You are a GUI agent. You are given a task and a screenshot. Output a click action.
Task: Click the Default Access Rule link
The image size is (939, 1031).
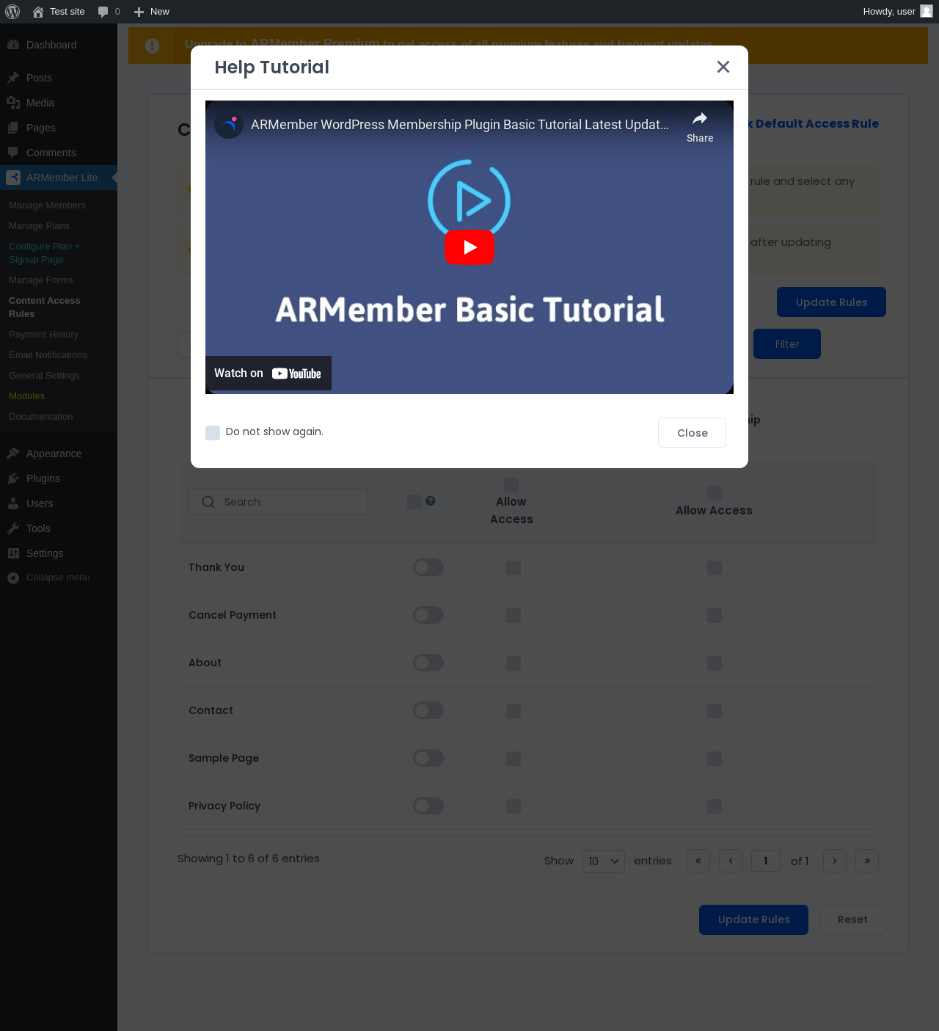(814, 124)
